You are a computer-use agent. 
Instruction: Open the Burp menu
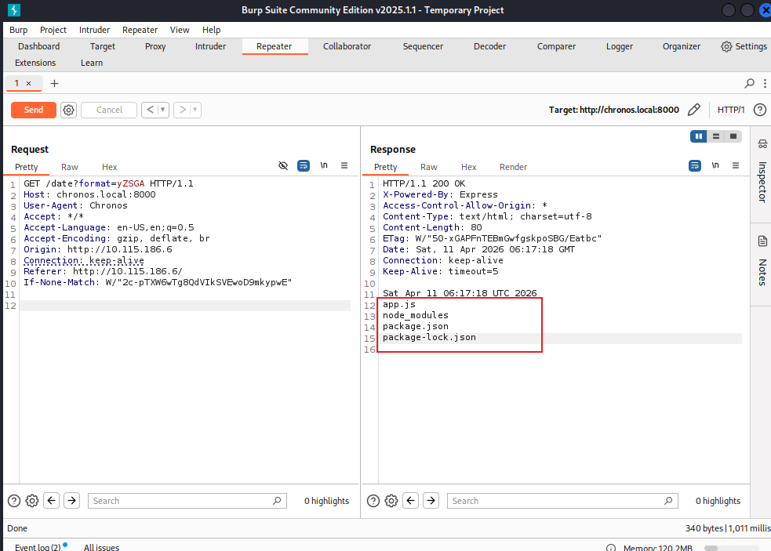18,30
